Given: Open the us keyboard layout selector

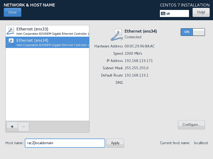Looking at the screenshot, I should tap(174, 13).
